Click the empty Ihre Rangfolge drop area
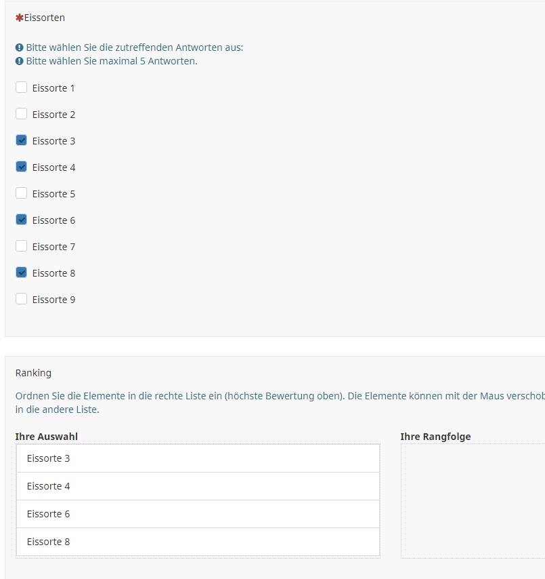 point(473,500)
